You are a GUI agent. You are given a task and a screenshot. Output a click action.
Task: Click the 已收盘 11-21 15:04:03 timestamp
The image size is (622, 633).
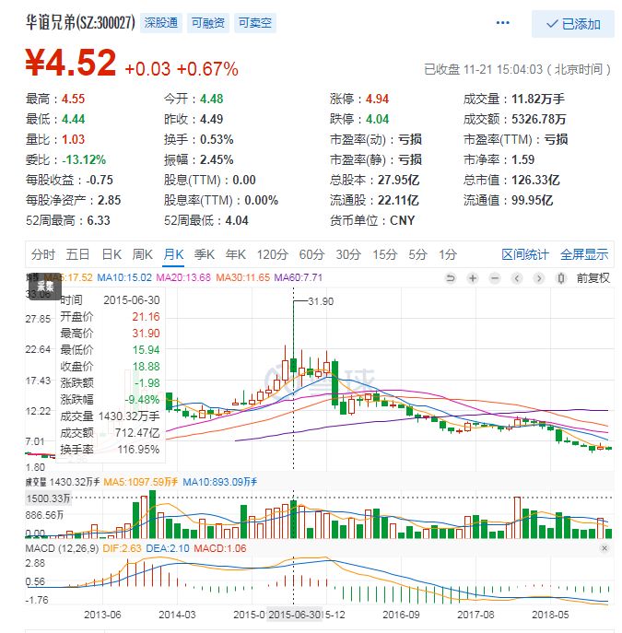coord(518,69)
